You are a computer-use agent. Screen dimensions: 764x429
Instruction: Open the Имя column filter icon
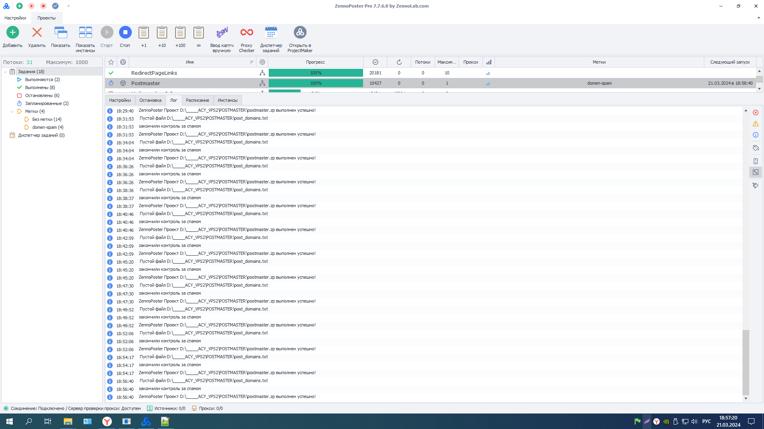pos(252,62)
